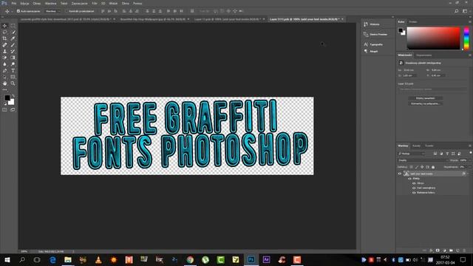
Task: Hide the Nałożenie koloru effect
Action: 414,192
